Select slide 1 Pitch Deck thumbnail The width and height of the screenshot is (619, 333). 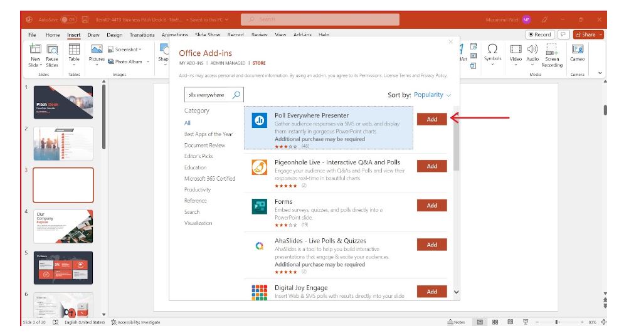coord(63,102)
